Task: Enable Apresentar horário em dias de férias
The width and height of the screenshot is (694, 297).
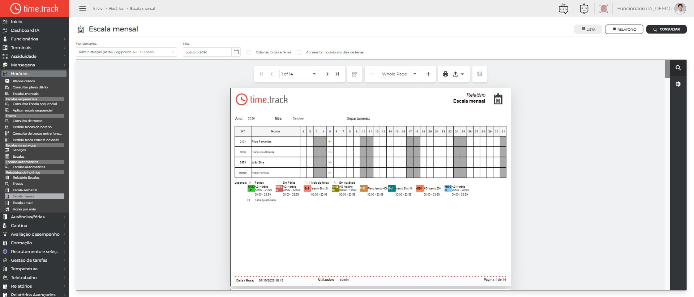Action: [299, 52]
